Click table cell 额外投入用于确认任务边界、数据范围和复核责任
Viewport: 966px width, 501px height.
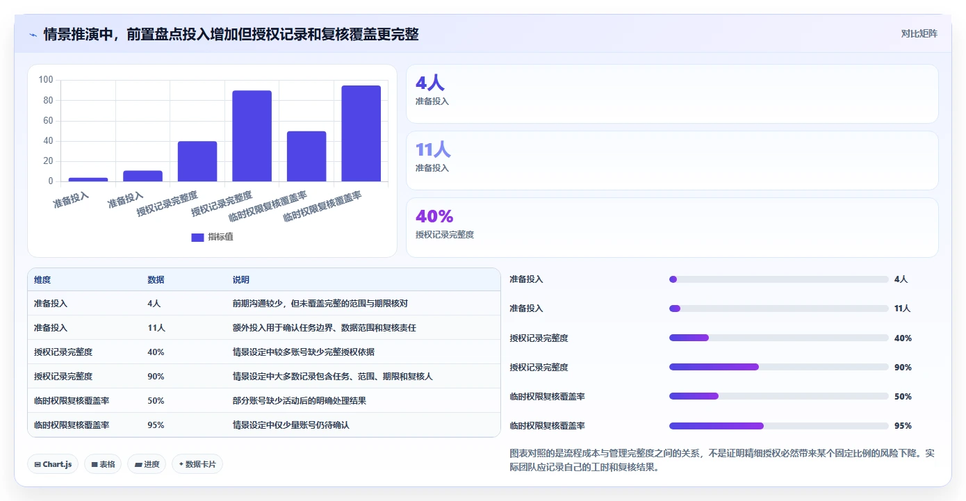[325, 328]
